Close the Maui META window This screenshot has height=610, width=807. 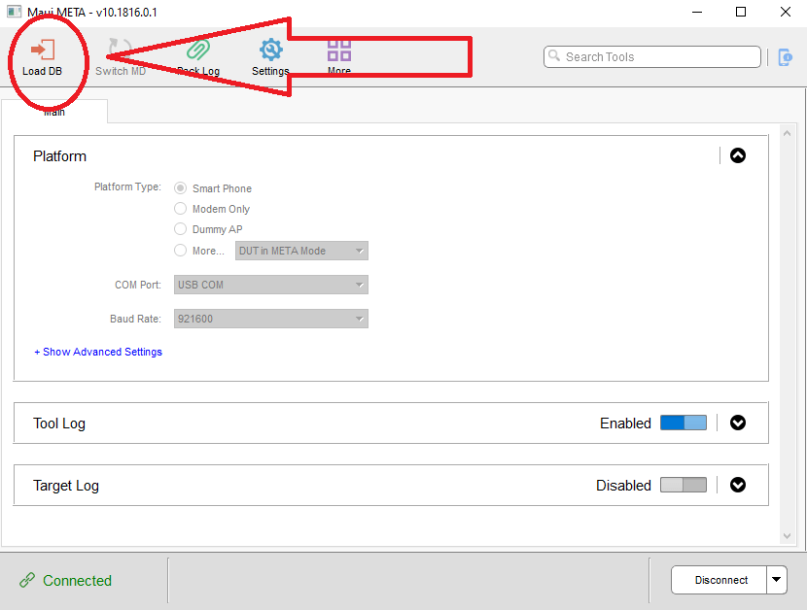coord(785,12)
